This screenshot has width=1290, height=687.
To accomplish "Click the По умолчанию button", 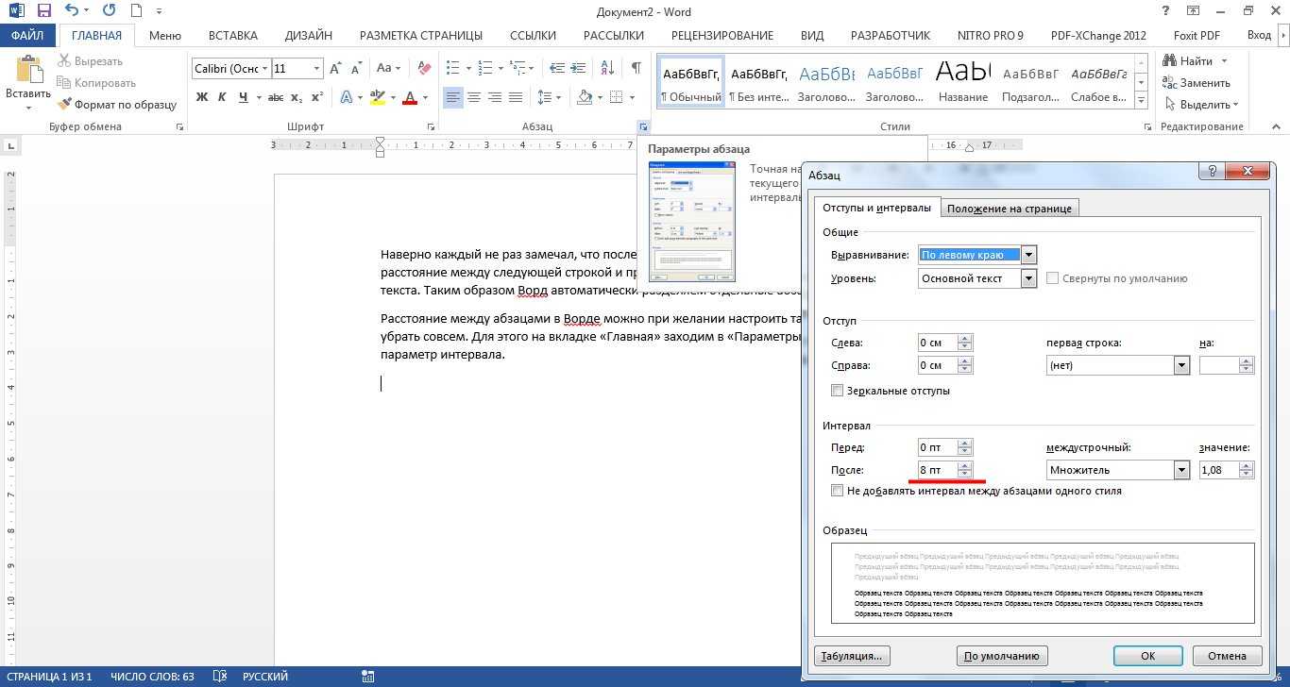I will click(x=1002, y=656).
